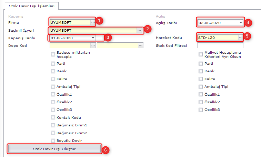This screenshot has width=261, height=157.
Task: Click the Hareket Kodu field showing STD-120
Action: point(217,38)
